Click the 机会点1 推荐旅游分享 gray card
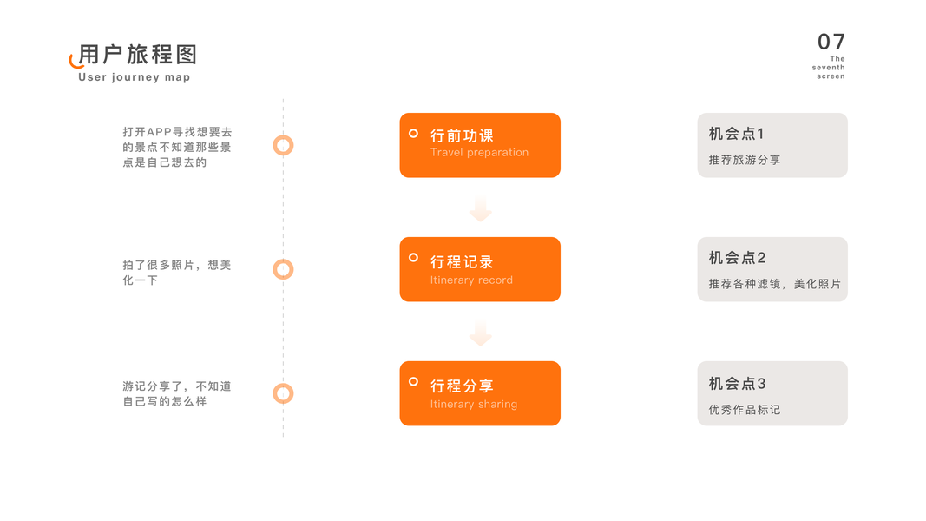The width and height of the screenshot is (926, 521). point(772,145)
